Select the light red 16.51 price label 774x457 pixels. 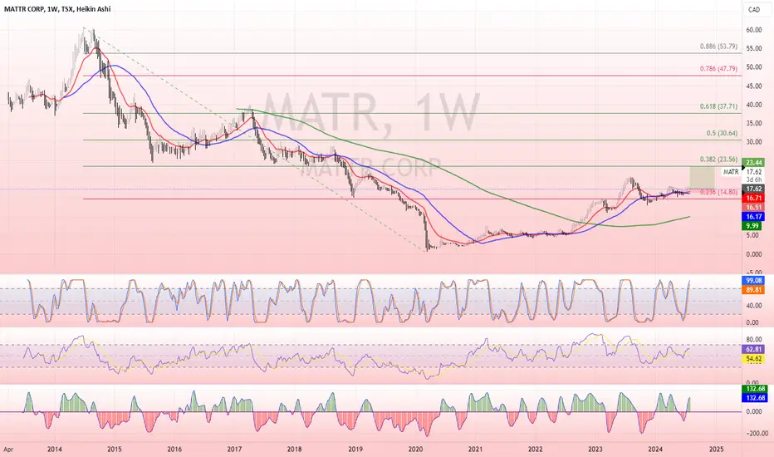tap(754, 208)
